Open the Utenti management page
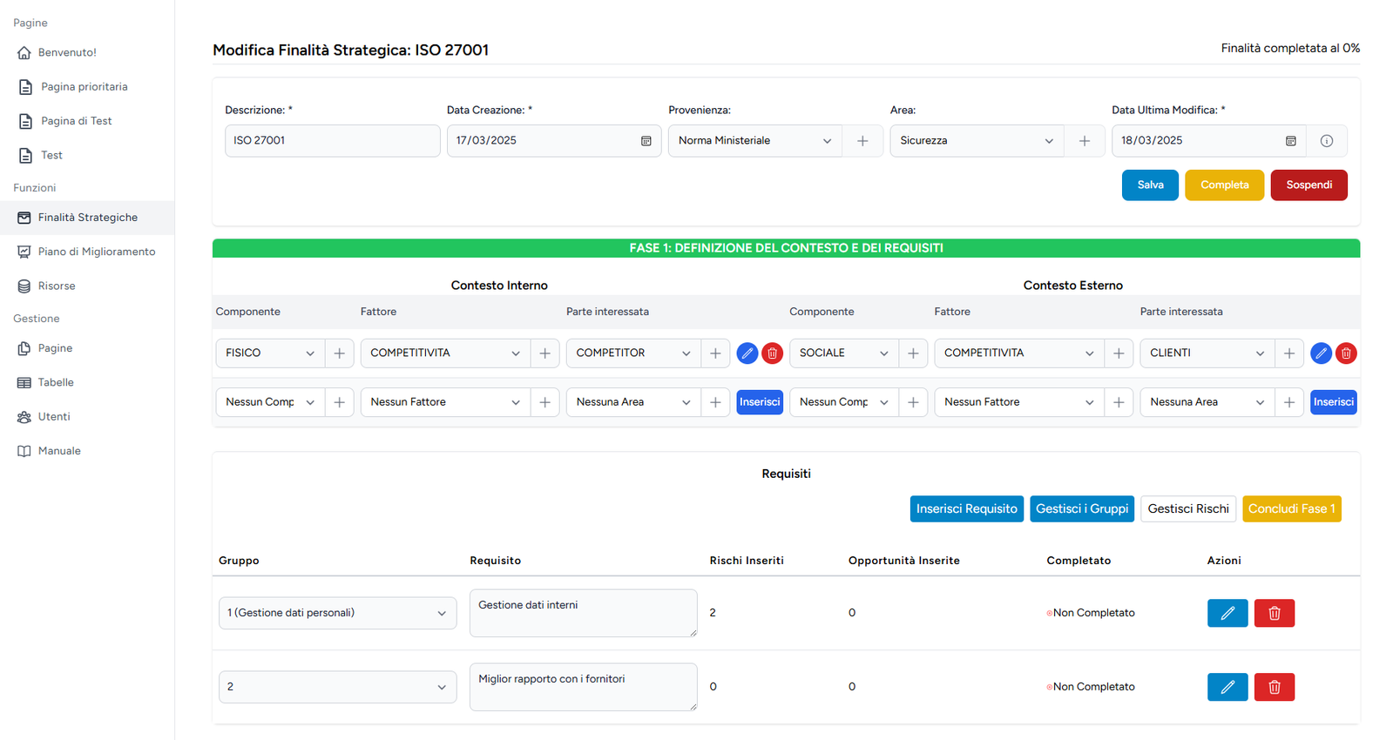Screen dimensions: 1393x740 [x=54, y=416]
